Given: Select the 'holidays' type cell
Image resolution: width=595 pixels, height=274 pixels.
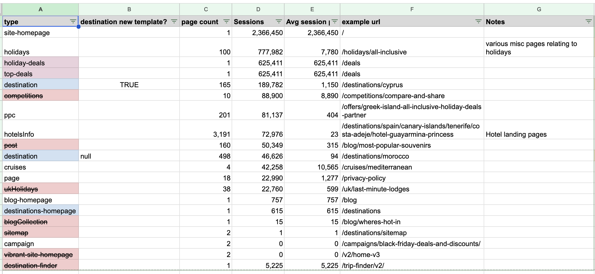Looking at the screenshot, I should [x=41, y=47].
